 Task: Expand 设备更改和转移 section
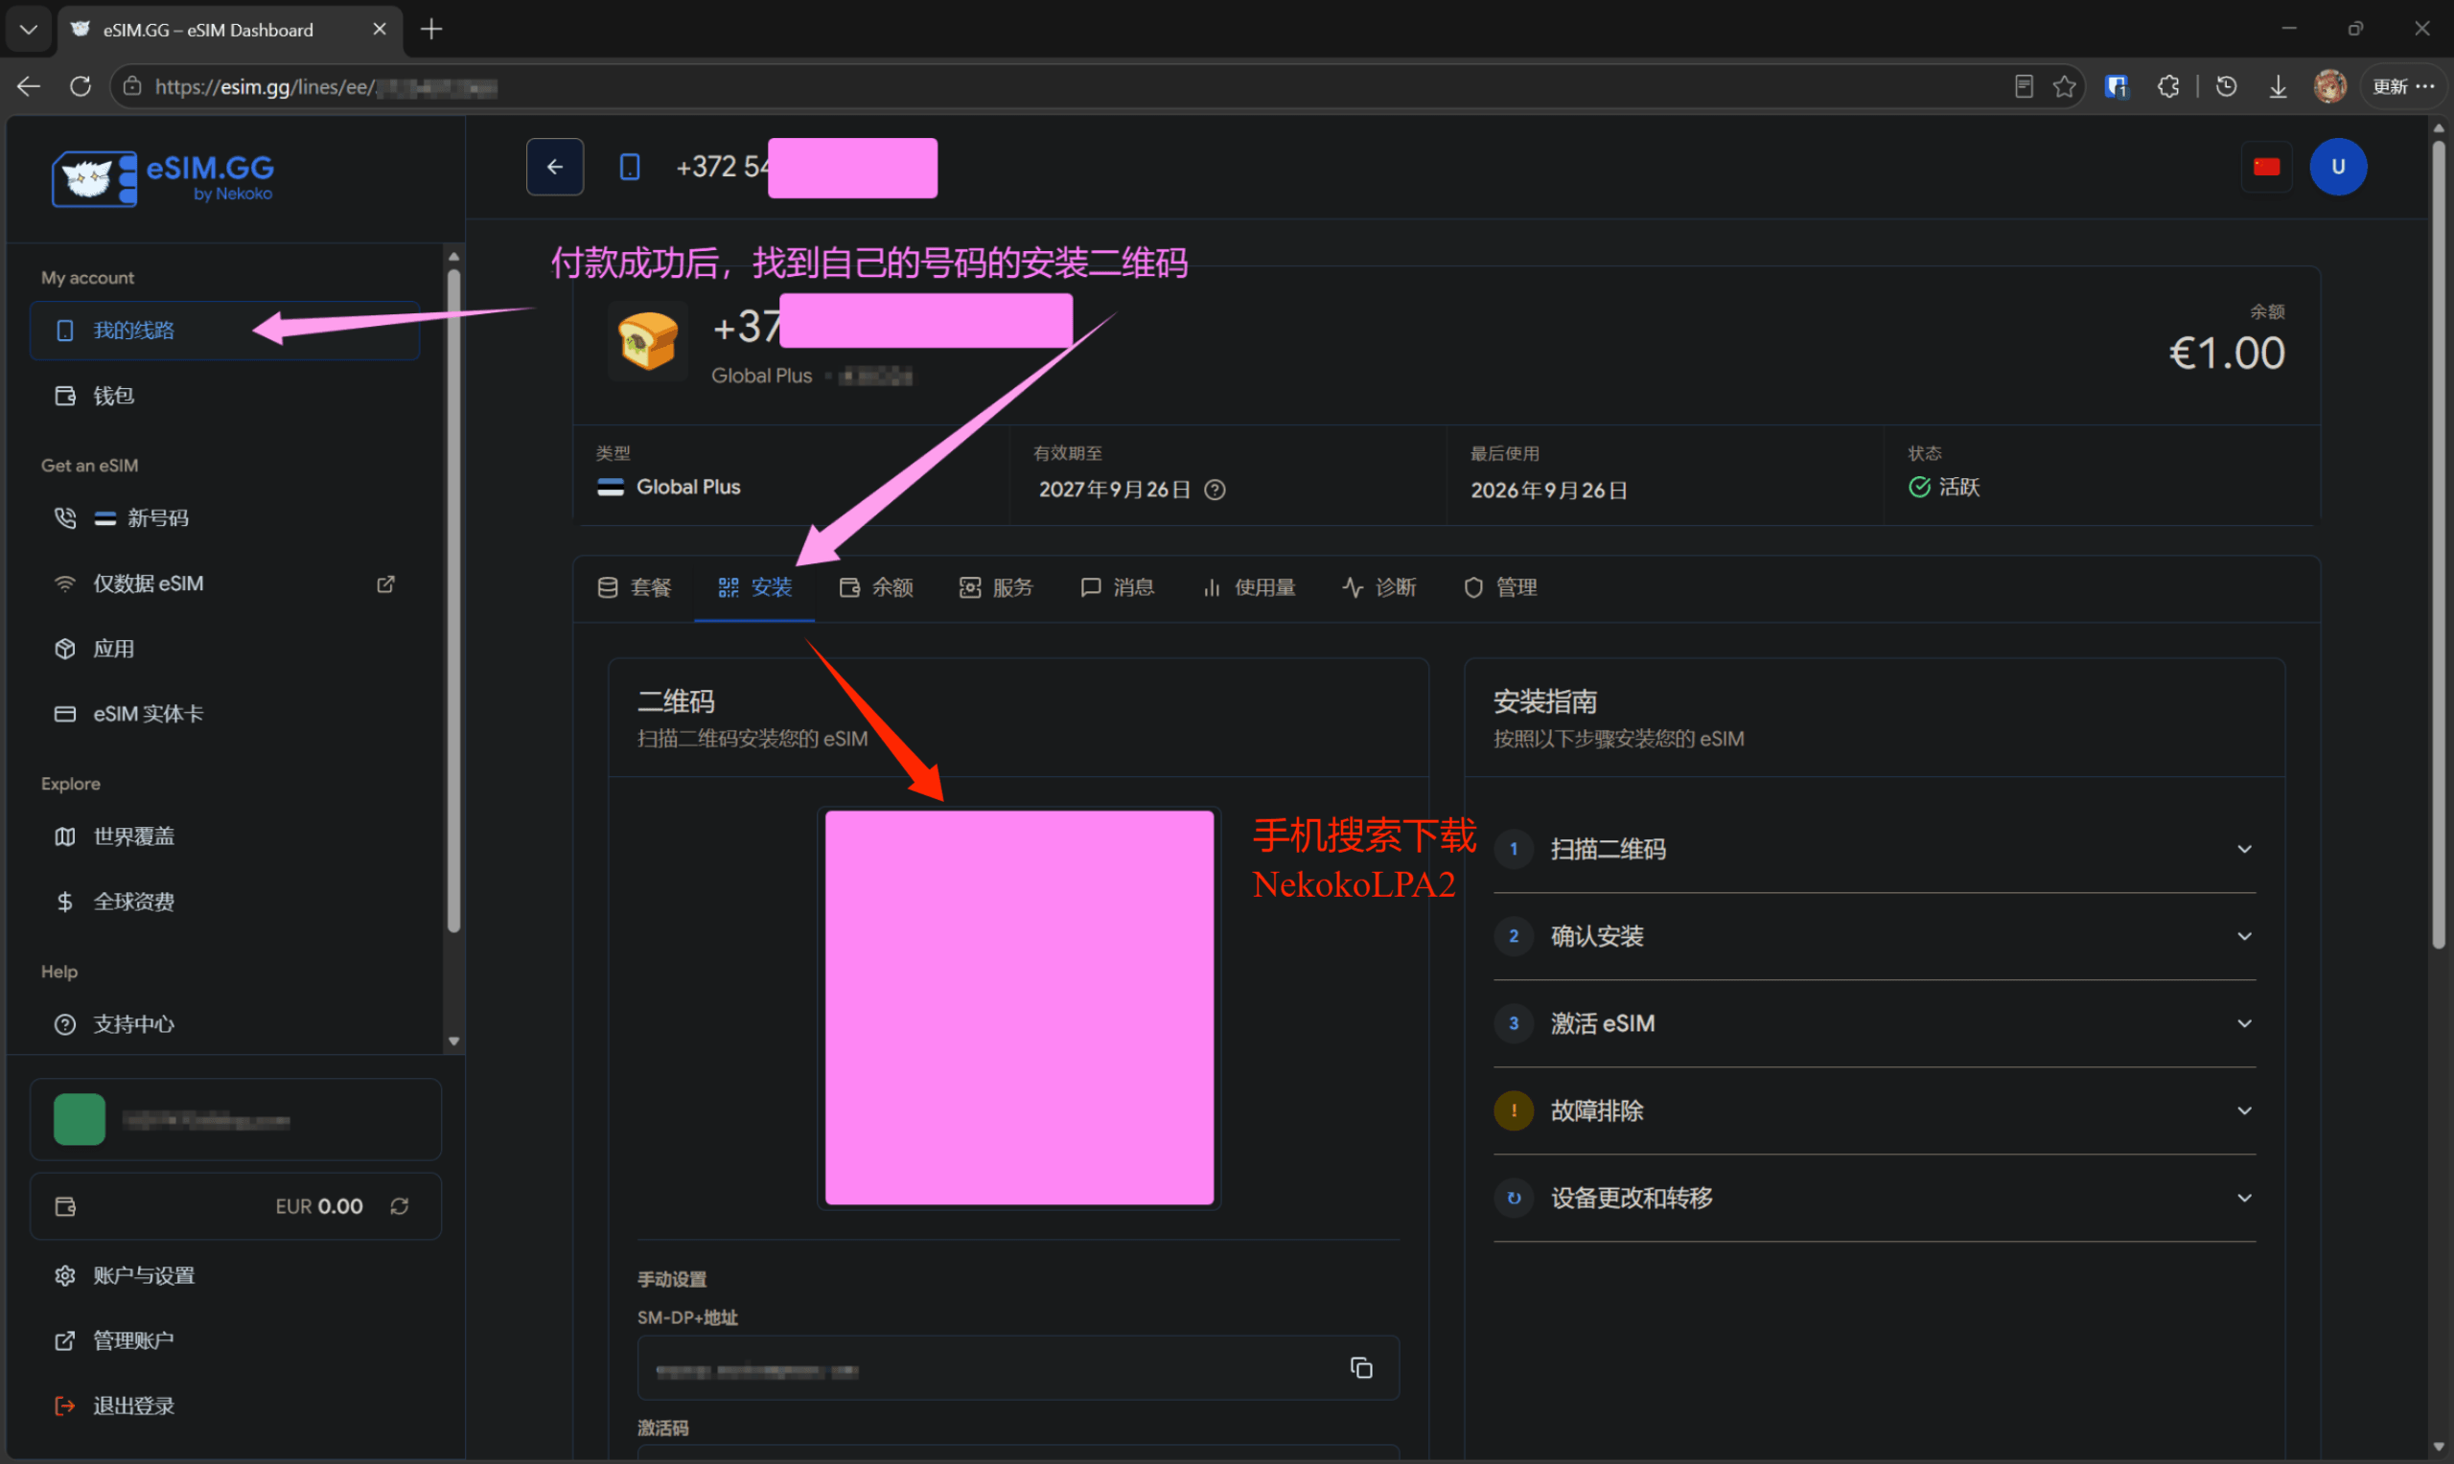point(1874,1198)
